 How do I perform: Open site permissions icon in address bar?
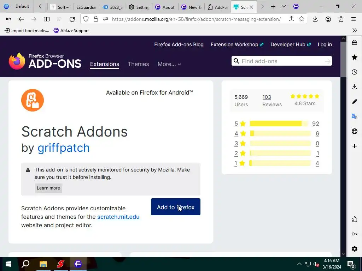[x=106, y=19]
